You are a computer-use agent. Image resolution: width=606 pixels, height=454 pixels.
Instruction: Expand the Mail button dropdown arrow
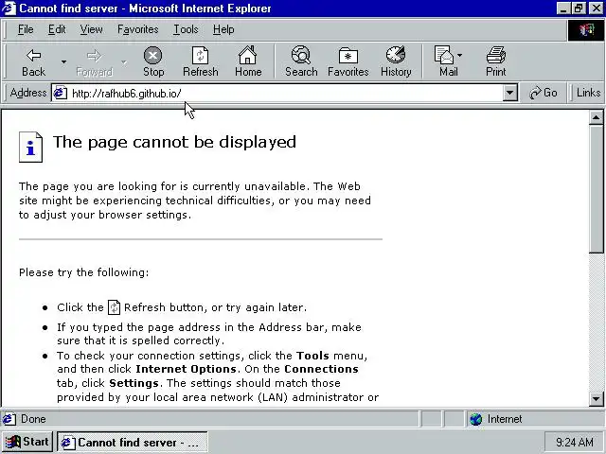pos(459,55)
